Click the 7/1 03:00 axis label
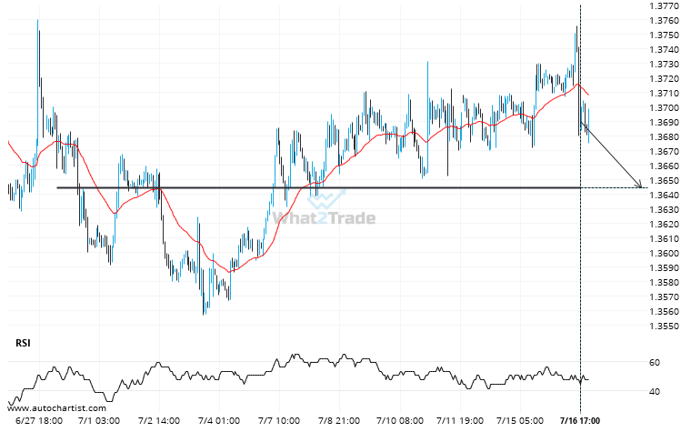Screen dimensions: 691x432 (99, 420)
